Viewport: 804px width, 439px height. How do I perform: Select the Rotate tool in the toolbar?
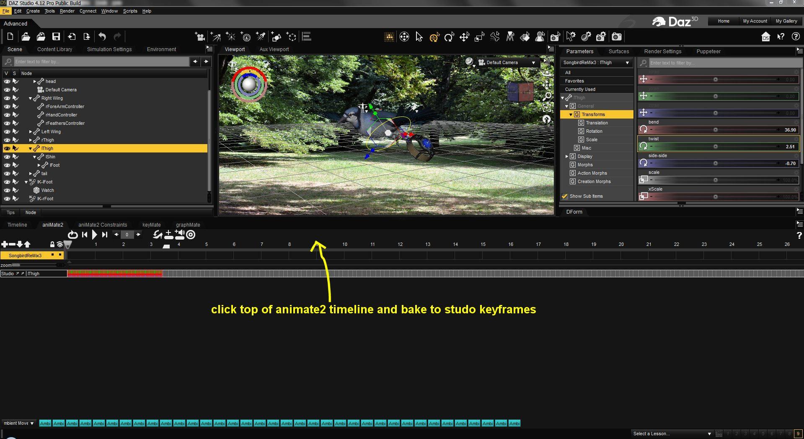449,37
